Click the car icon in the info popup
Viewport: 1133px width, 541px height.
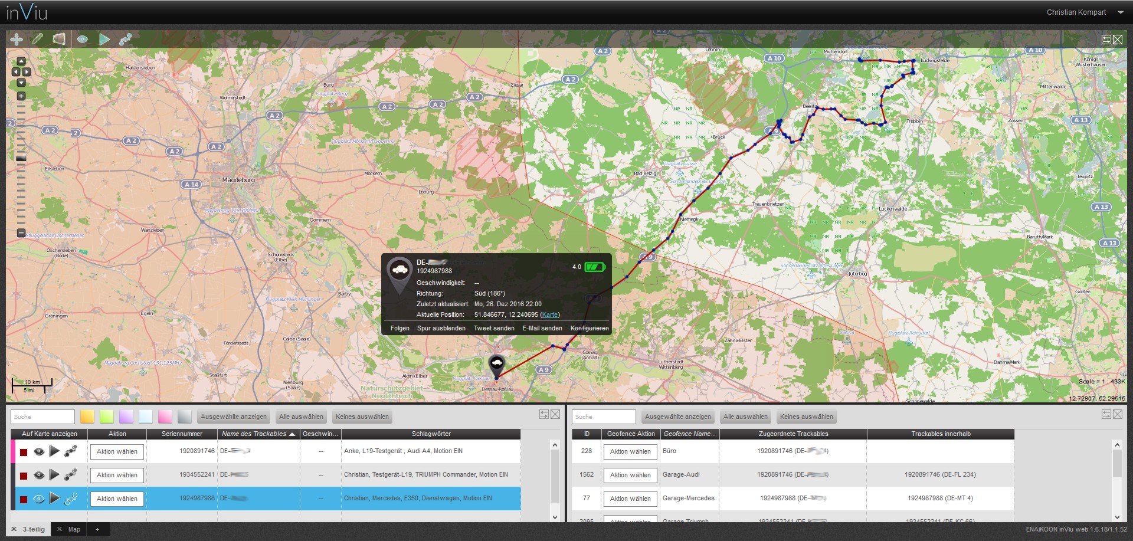click(x=400, y=270)
